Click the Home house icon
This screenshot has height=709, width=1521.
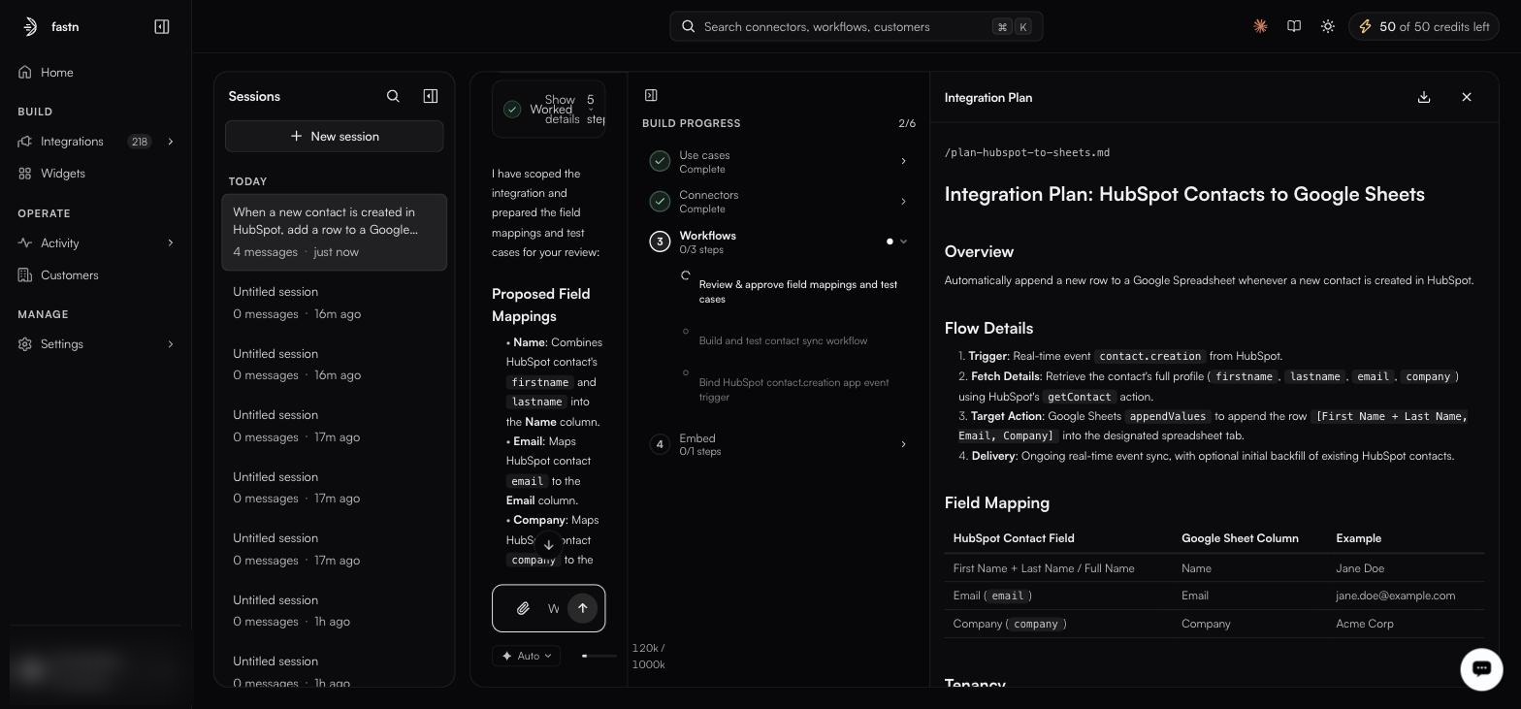coord(25,73)
